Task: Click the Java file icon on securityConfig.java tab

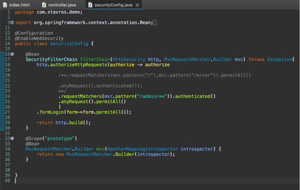Action: click(90, 5)
